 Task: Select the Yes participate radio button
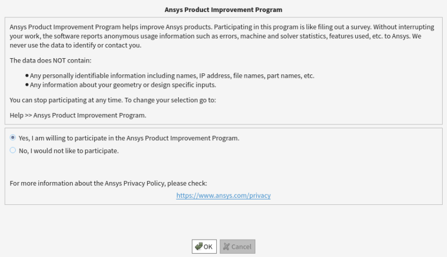click(13, 138)
